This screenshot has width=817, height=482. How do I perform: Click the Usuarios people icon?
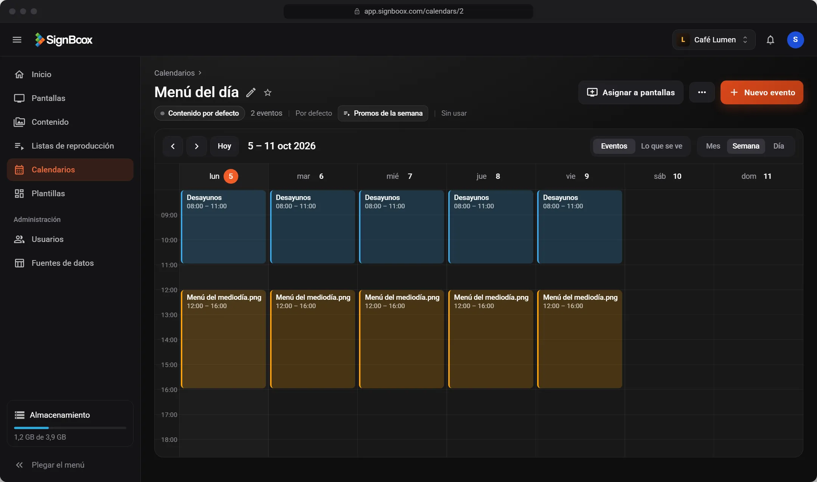(x=19, y=239)
